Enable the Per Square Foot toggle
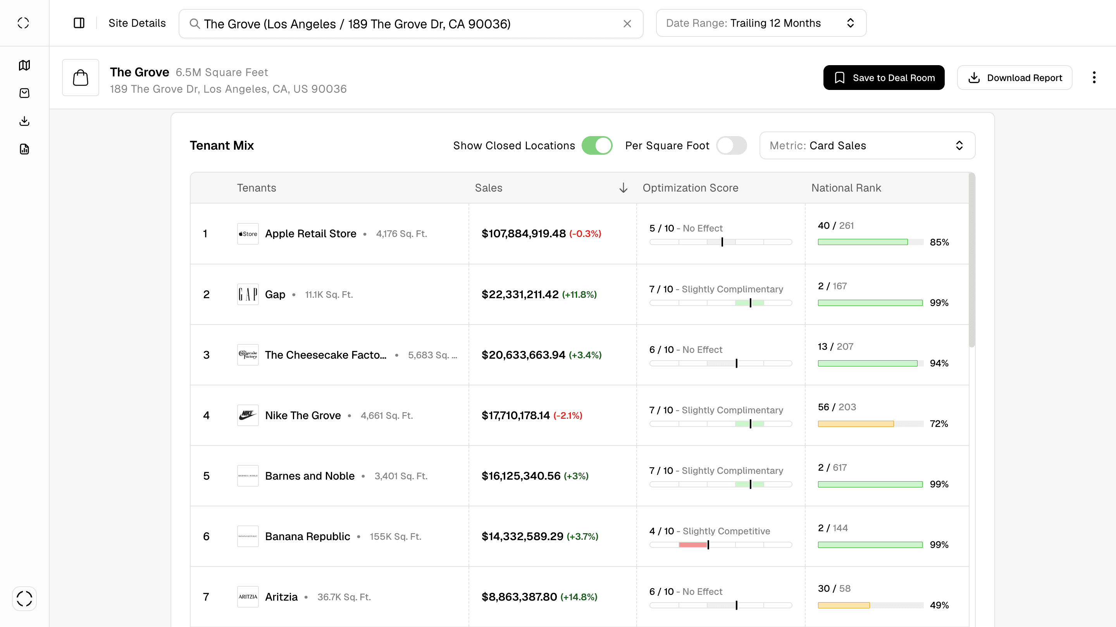The height and width of the screenshot is (627, 1116). 731,146
